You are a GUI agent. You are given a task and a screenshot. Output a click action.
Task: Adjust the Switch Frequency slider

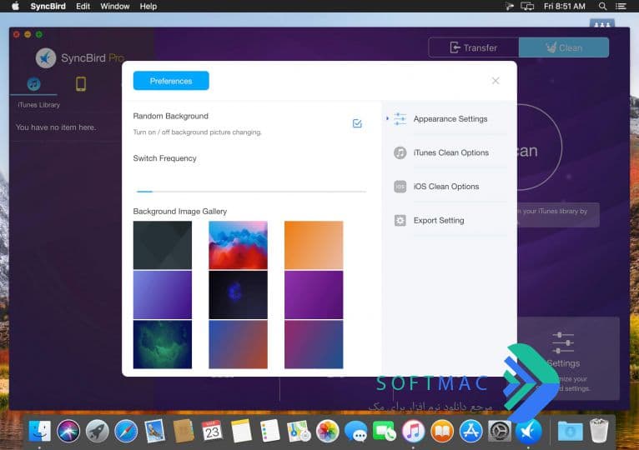pyautogui.click(x=249, y=191)
